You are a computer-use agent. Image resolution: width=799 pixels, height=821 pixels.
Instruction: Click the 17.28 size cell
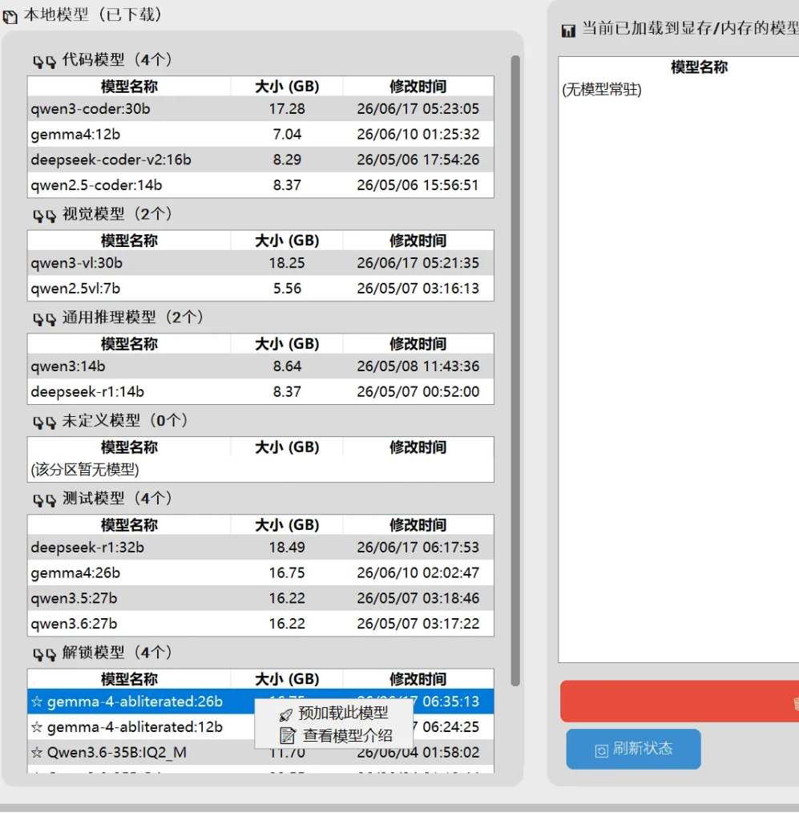pyautogui.click(x=287, y=109)
